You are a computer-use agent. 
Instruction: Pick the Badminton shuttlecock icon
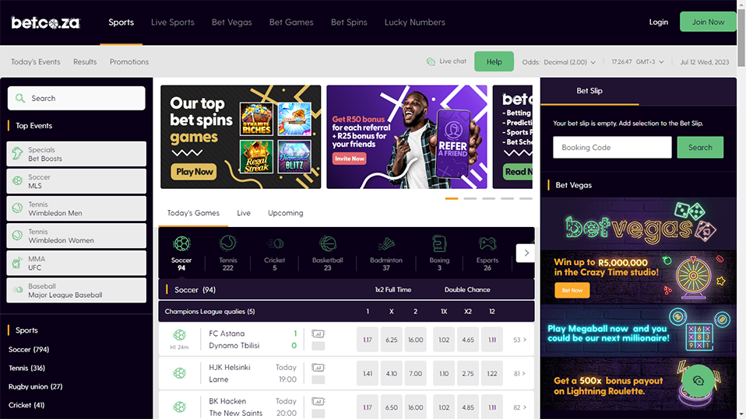pyautogui.click(x=385, y=244)
